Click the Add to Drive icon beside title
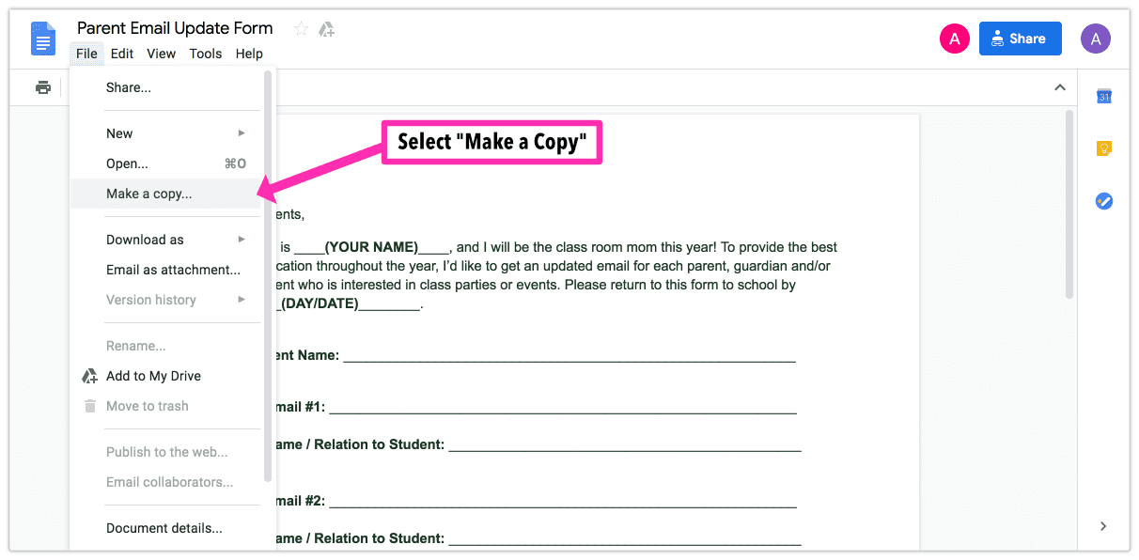The image size is (1139, 560). [x=326, y=29]
